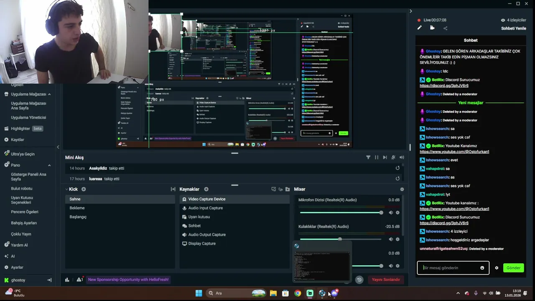This screenshot has height=301, width=535.
Task: Collapse chat panel with top arrow
Action: point(411,11)
